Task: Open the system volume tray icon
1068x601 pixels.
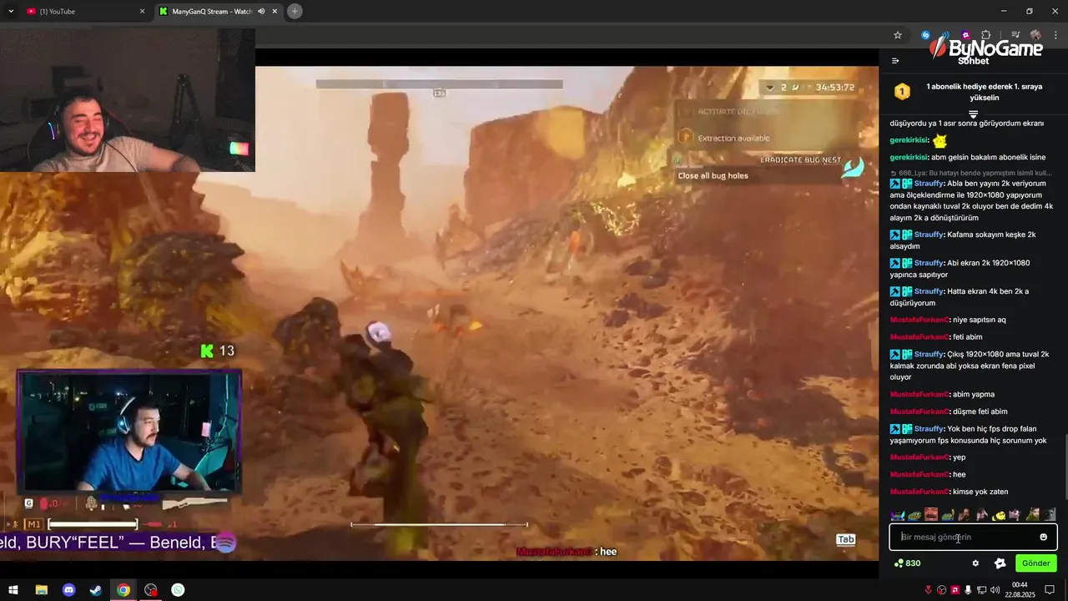Action: click(x=995, y=590)
